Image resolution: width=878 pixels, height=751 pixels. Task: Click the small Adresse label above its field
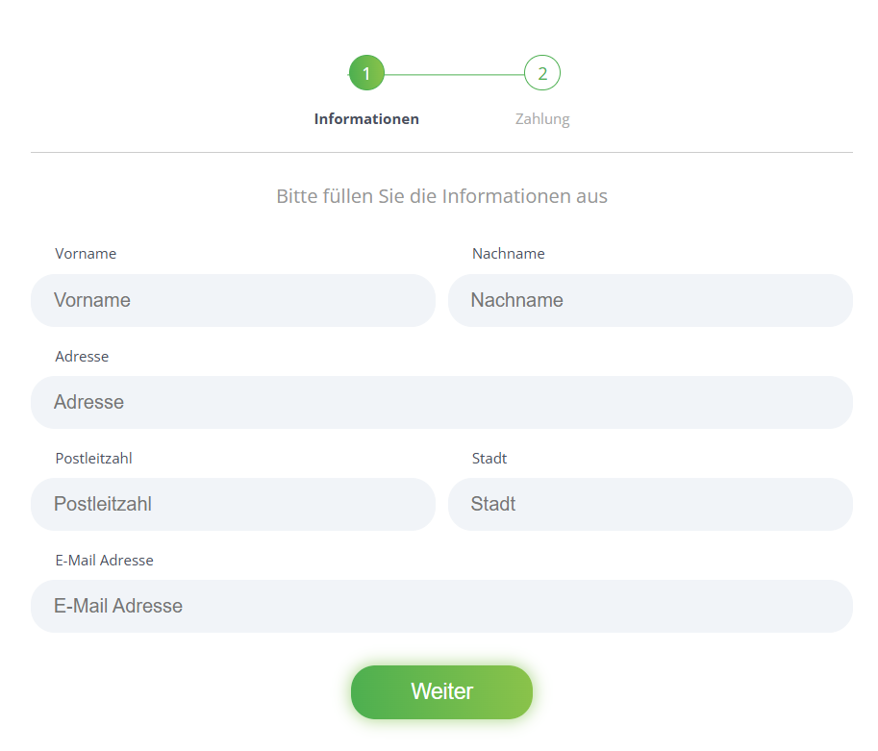(x=82, y=356)
